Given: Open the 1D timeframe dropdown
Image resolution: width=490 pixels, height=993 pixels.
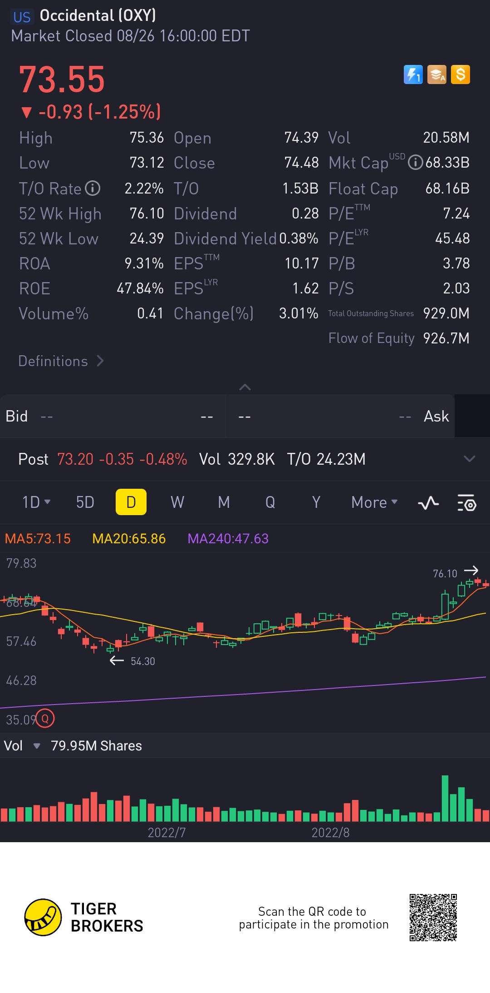Looking at the screenshot, I should 36,502.
